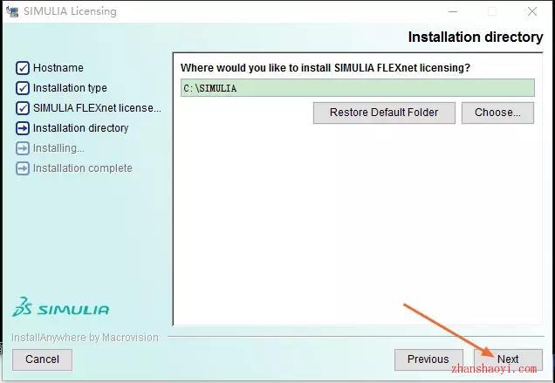The height and width of the screenshot is (383, 555).
Task: Click the SIMULIA Licensing title bar icon
Action: click(12, 11)
